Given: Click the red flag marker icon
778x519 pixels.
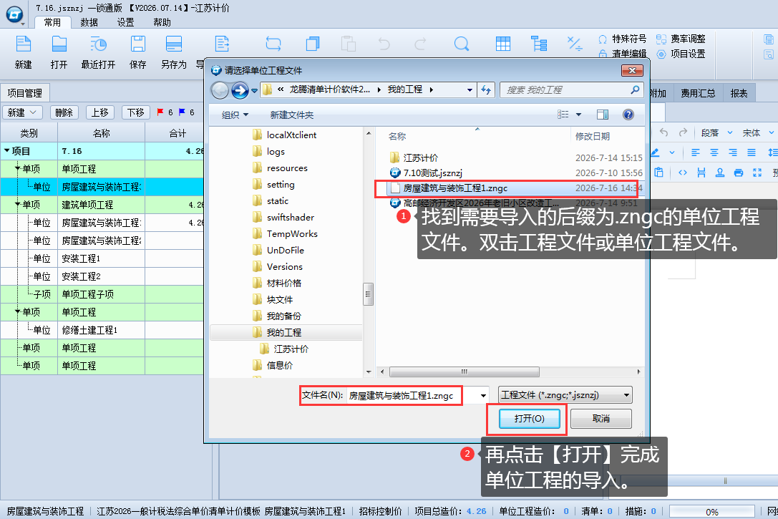Looking at the screenshot, I should (160, 112).
